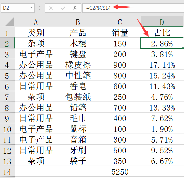Open the Insert Function fx icon

pos(75,8)
